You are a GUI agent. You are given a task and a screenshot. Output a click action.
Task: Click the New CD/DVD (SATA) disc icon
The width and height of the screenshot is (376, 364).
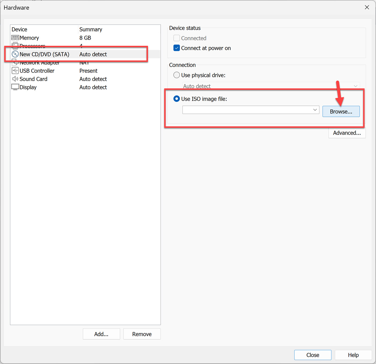pos(15,54)
